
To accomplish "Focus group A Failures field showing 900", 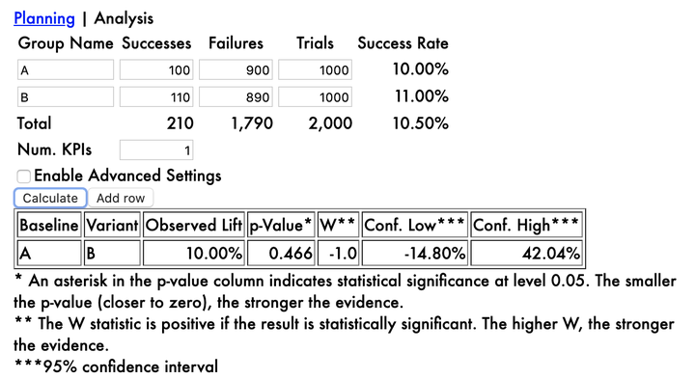I will (x=236, y=70).
